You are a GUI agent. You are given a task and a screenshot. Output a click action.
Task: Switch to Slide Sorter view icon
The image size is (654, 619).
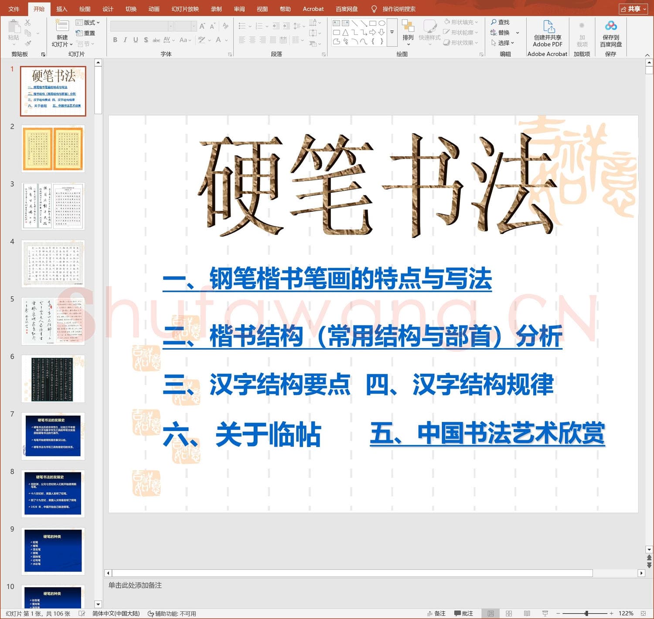click(509, 613)
